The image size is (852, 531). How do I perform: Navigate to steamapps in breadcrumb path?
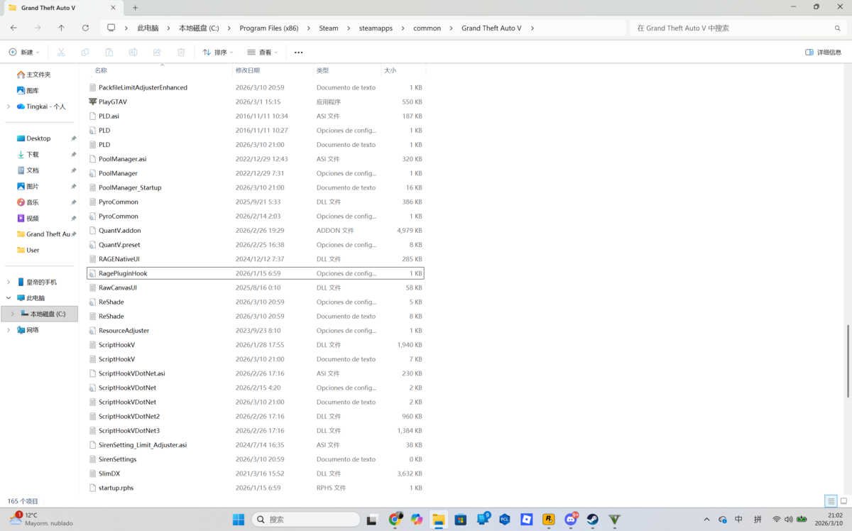click(376, 28)
